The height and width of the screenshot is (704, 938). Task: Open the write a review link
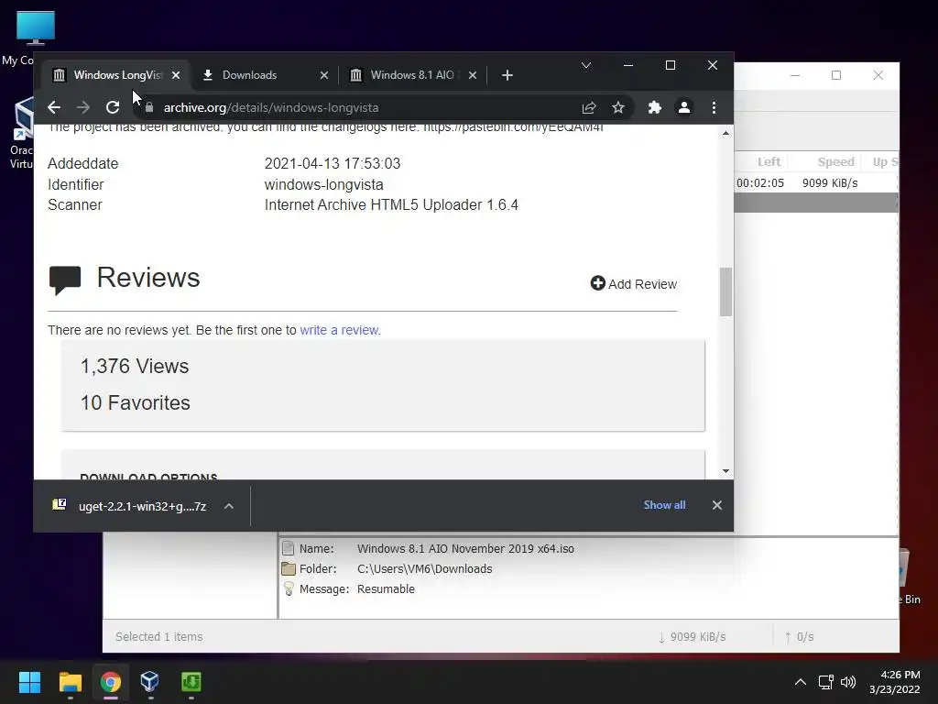click(x=339, y=330)
